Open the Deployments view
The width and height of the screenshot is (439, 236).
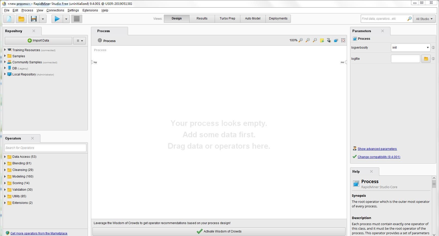click(278, 18)
